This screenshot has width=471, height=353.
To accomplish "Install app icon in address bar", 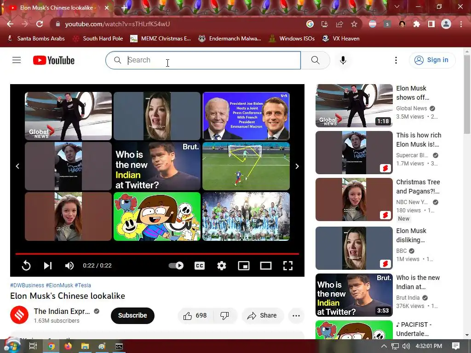I will pyautogui.click(x=325, y=24).
